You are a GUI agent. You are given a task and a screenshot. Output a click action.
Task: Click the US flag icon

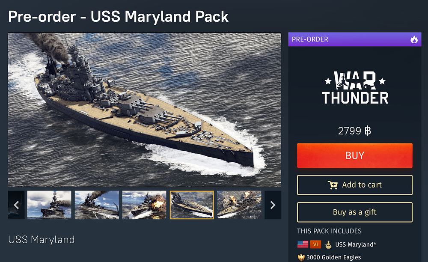pos(303,244)
